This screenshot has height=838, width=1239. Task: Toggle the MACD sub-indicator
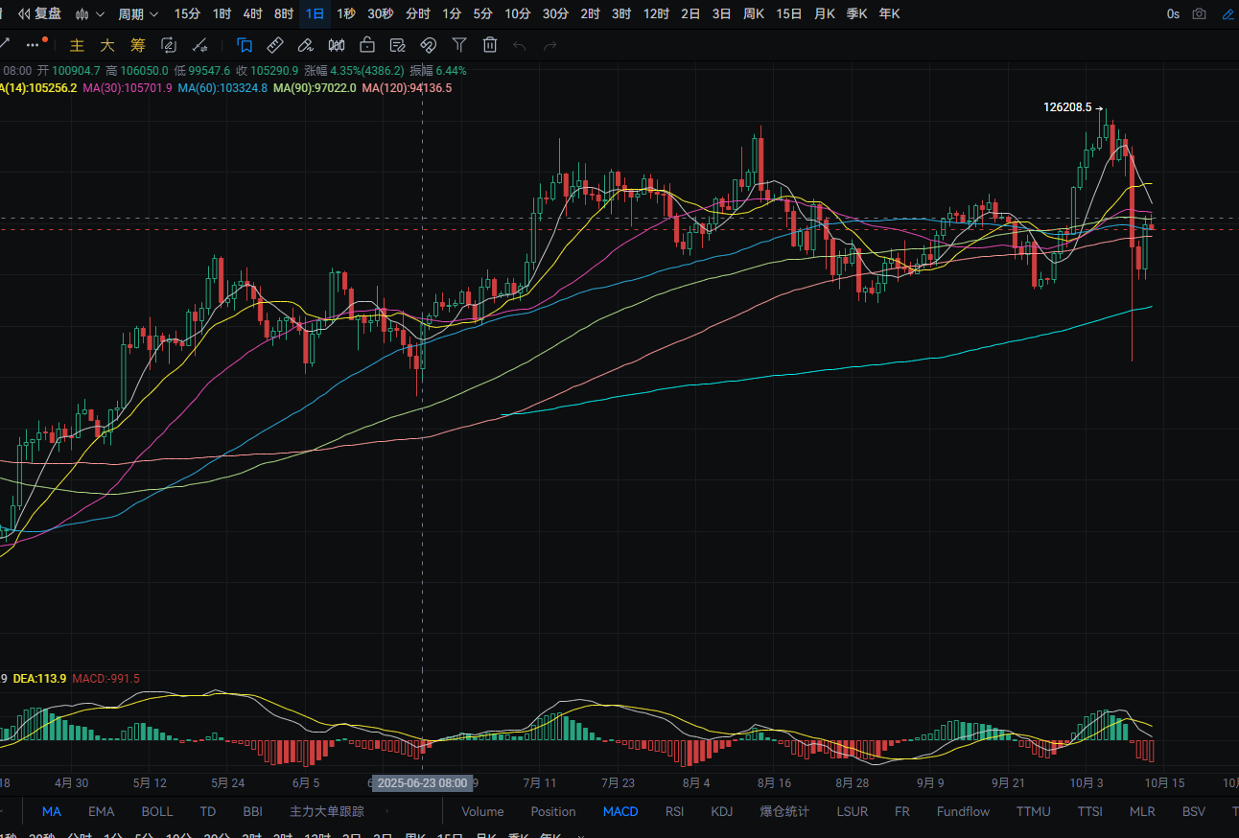click(x=620, y=811)
